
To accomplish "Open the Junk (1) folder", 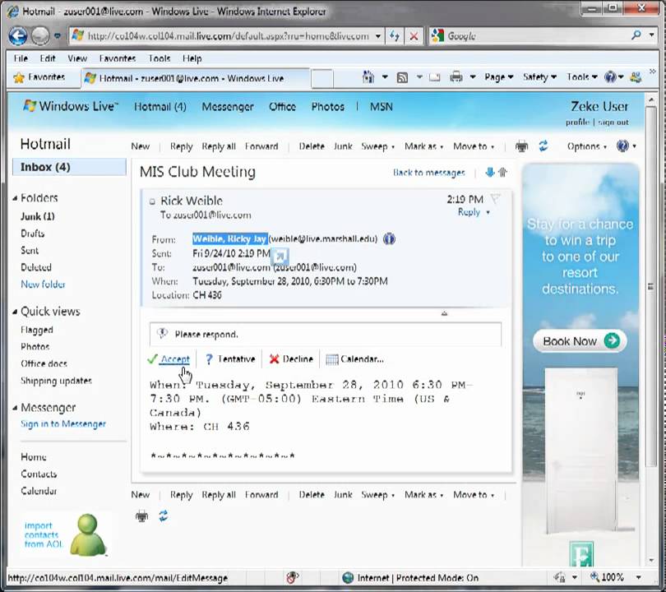I will click(38, 216).
